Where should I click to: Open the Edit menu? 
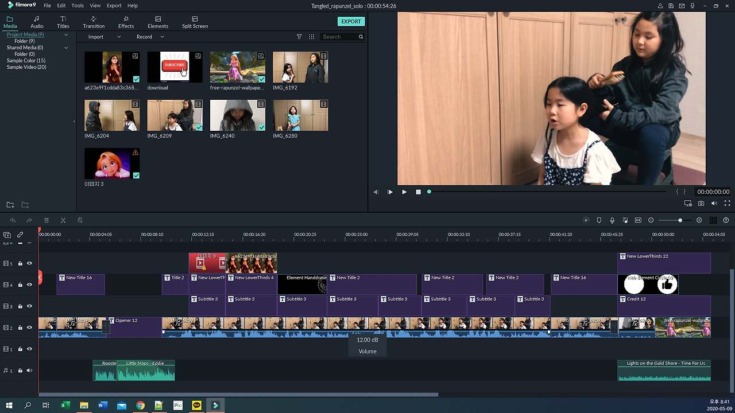[61, 6]
